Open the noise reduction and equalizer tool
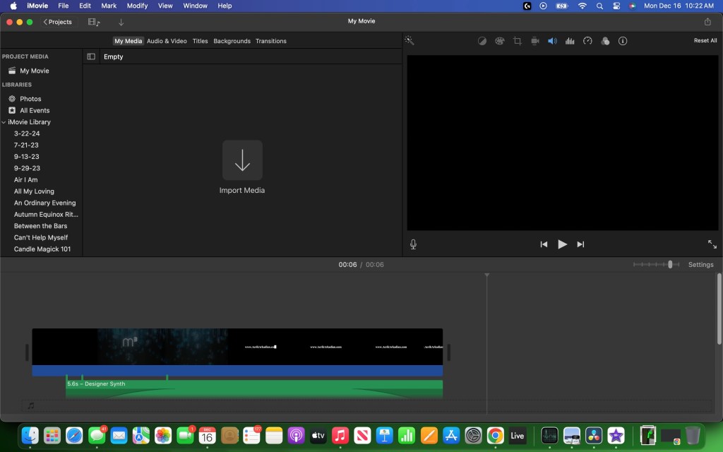723x452 pixels. pyautogui.click(x=570, y=41)
